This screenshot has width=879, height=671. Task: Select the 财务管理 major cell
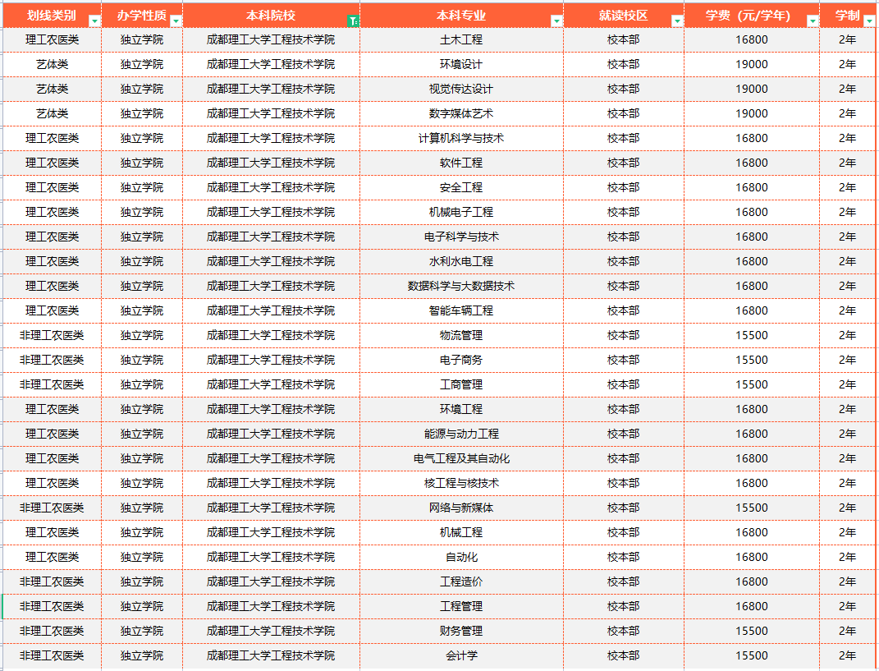pos(461,632)
